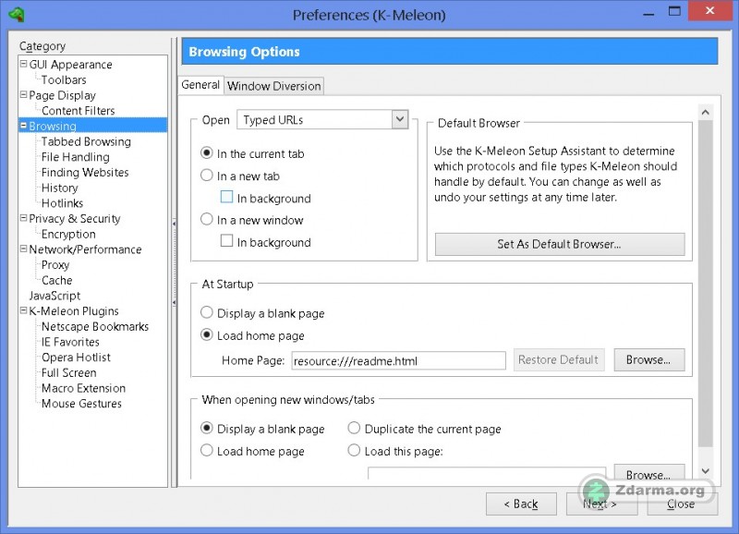The image size is (739, 534).
Task: Select the Network/Performance category label
Action: point(85,249)
